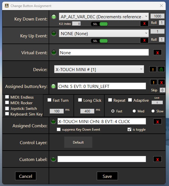This screenshot has width=169, height=186.
Task: Open the X-TOUCH MINI Device dropdown
Action: [99, 69]
